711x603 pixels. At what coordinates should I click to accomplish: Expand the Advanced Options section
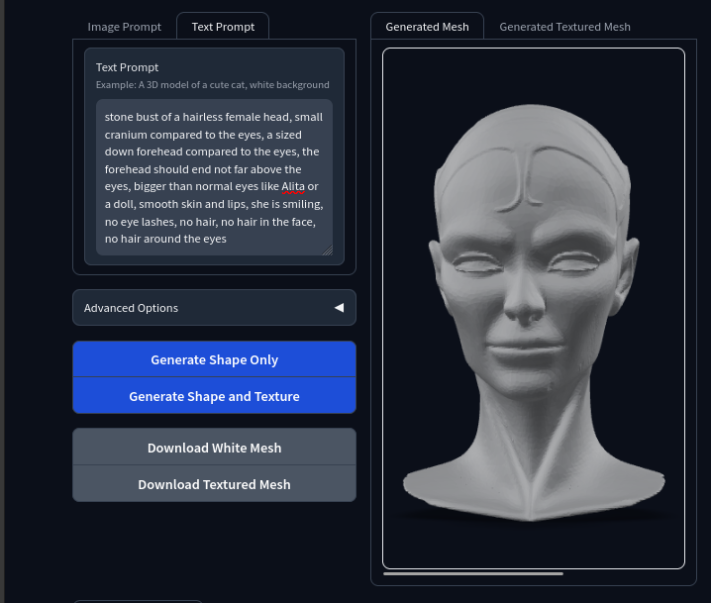(x=214, y=308)
